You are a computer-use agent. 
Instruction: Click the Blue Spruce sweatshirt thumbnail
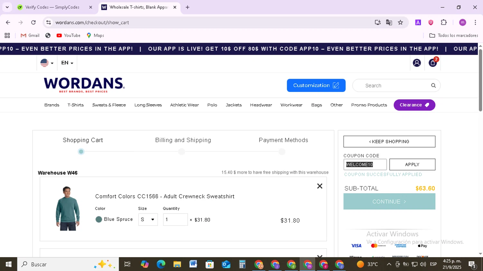[67, 208]
